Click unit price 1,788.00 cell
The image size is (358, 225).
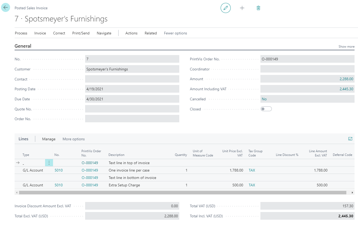pos(236,170)
